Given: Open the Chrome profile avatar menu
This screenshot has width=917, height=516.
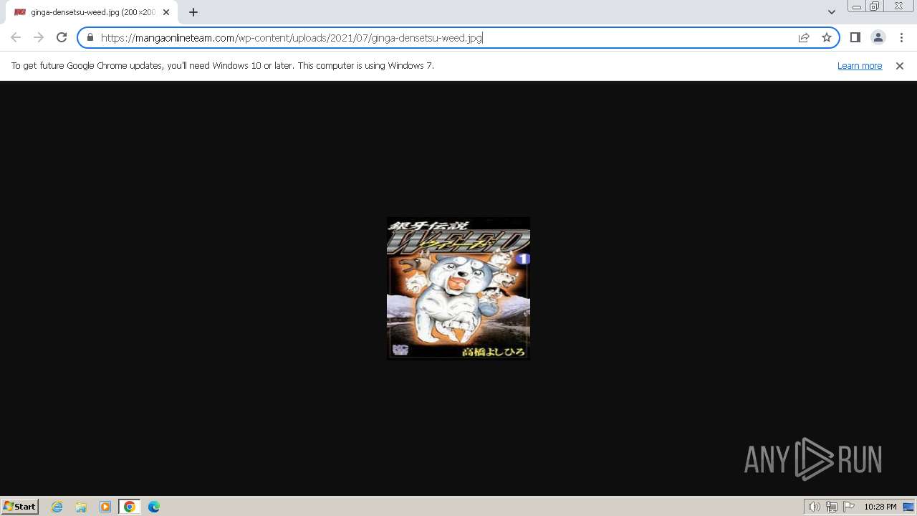Looking at the screenshot, I should [x=878, y=37].
